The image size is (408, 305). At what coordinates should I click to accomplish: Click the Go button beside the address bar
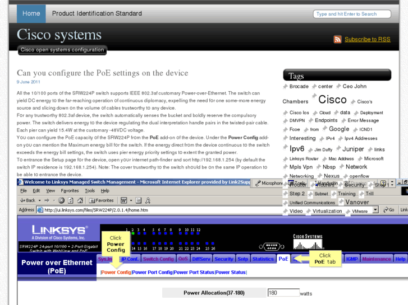click(x=389, y=210)
